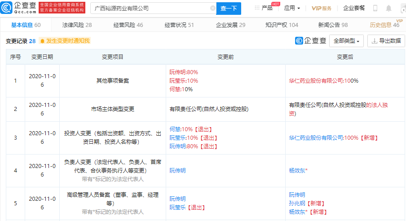The width and height of the screenshot is (406, 221).
Task: Open the 产品 menu
Action: click(x=267, y=8)
